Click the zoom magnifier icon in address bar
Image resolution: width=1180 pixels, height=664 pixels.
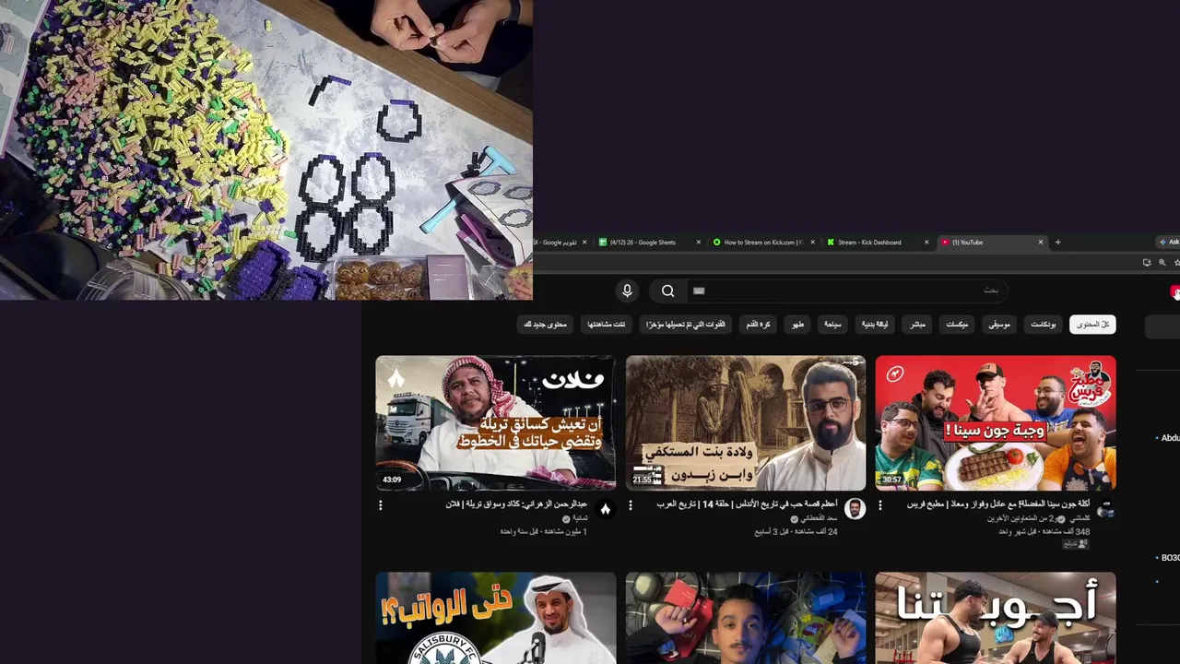click(1162, 263)
